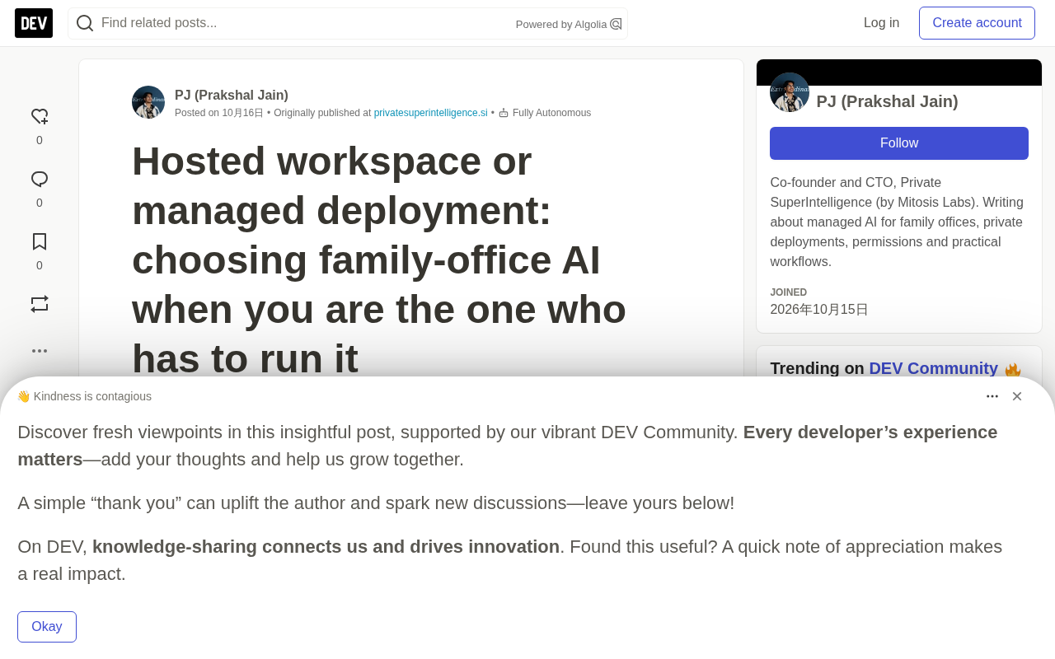Follow PJ (Prakshal Jain)
Image resolution: width=1055 pixels, height=659 pixels.
[899, 143]
